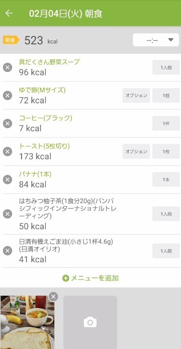This screenshot has width=181, height=349.
Task: Open オプション for トースト
Action: (x=136, y=151)
